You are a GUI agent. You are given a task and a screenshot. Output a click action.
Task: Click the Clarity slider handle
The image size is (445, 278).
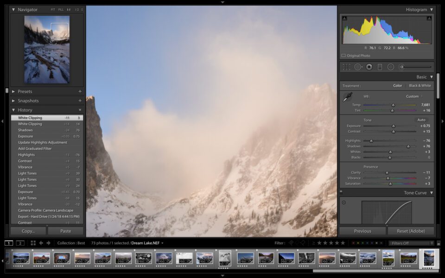[x=387, y=172]
